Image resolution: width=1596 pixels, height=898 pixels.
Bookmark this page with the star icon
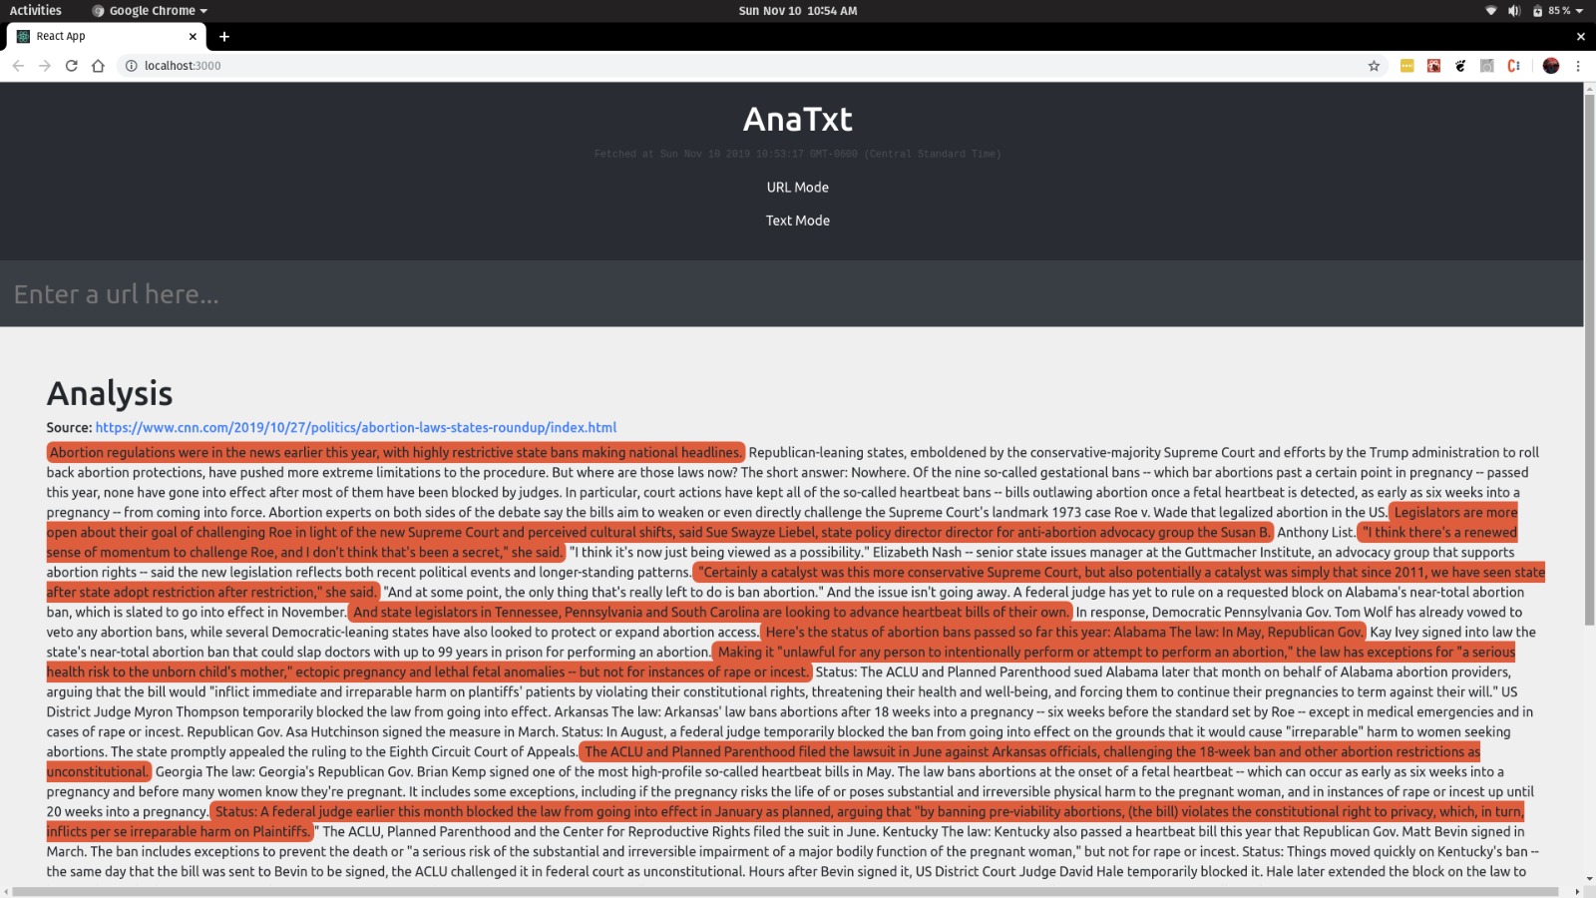(x=1374, y=66)
